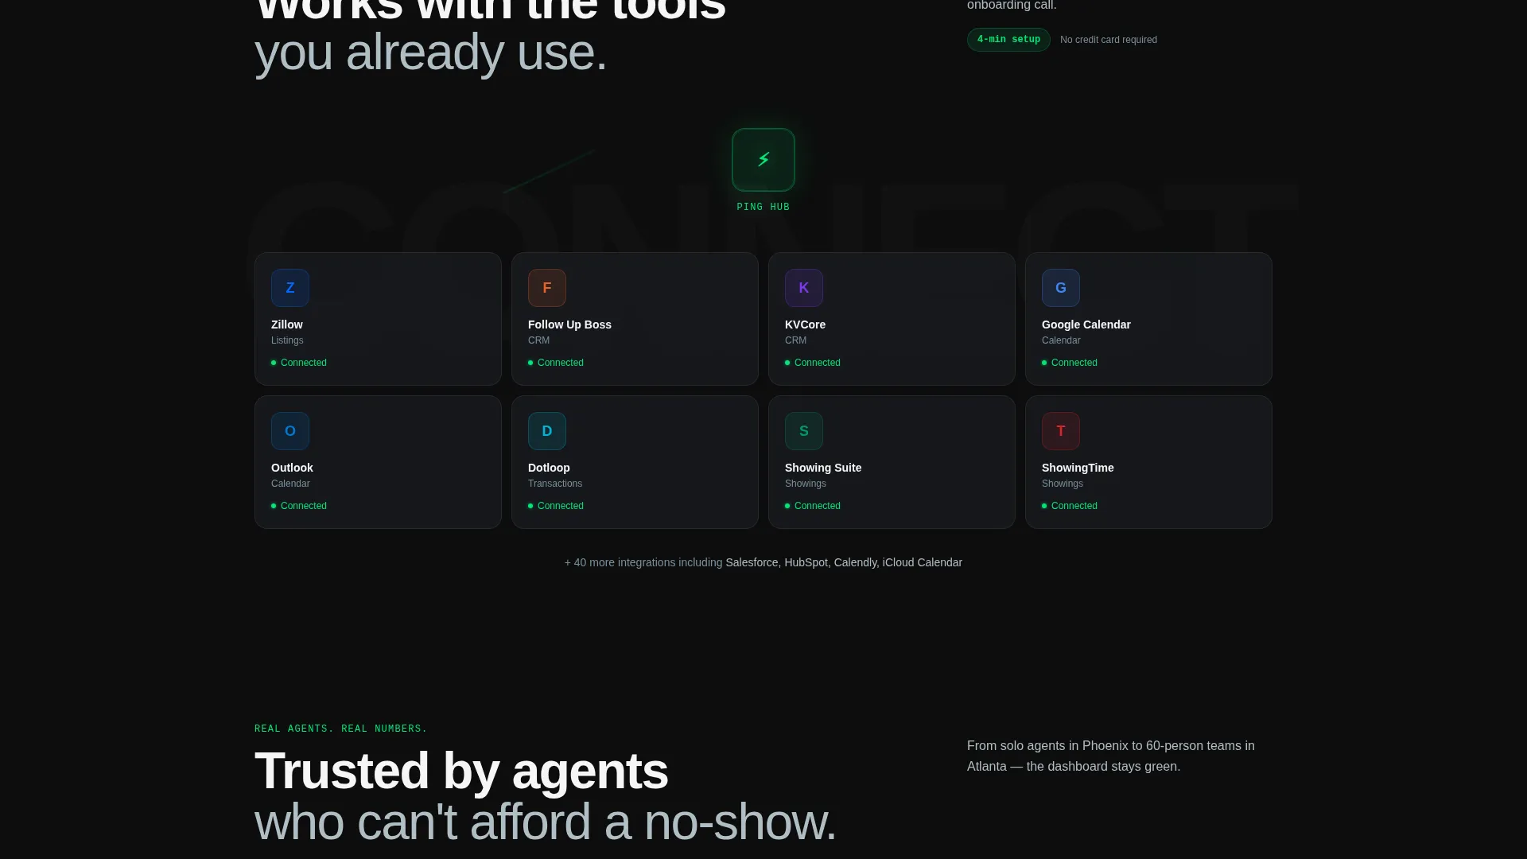This screenshot has width=1527, height=859.
Task: Click Showings label under Showing Suite
Action: [x=806, y=484]
